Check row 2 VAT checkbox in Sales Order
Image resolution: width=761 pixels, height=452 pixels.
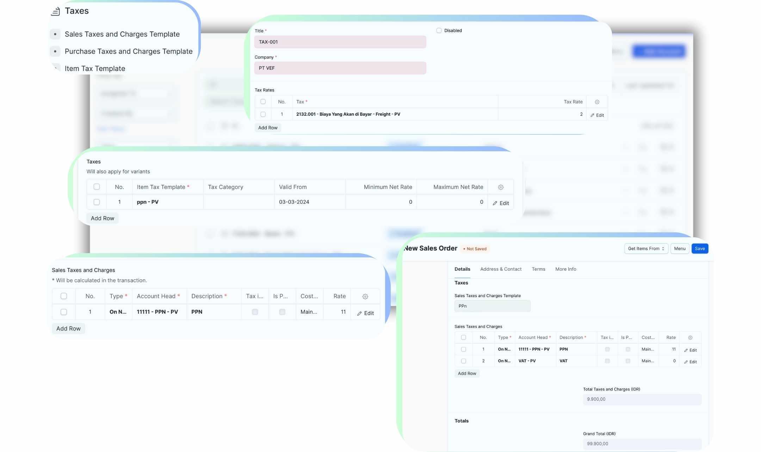463,361
